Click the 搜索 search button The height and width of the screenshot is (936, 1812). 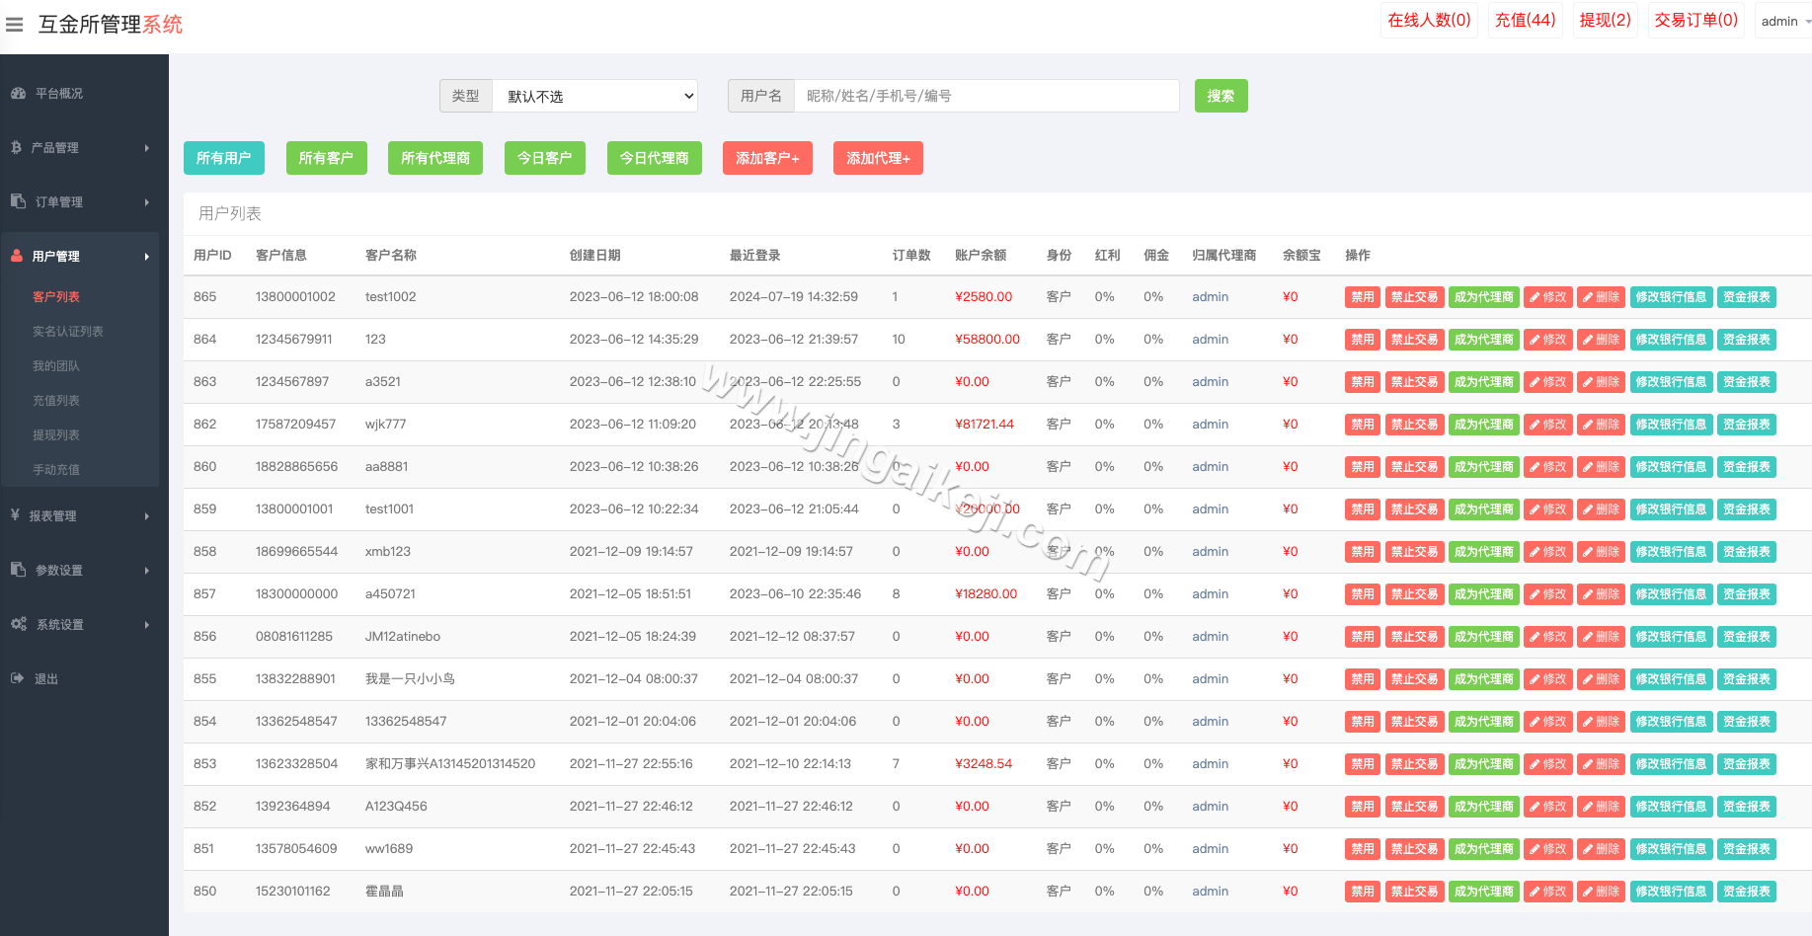(1221, 96)
